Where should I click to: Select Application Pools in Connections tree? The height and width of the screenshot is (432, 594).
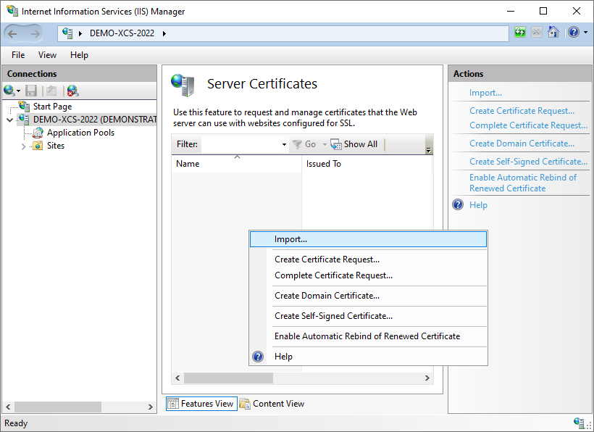pos(80,133)
